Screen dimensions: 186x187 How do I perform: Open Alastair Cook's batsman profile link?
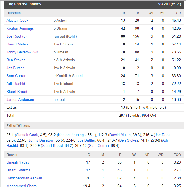pyautogui.click(x=17, y=21)
